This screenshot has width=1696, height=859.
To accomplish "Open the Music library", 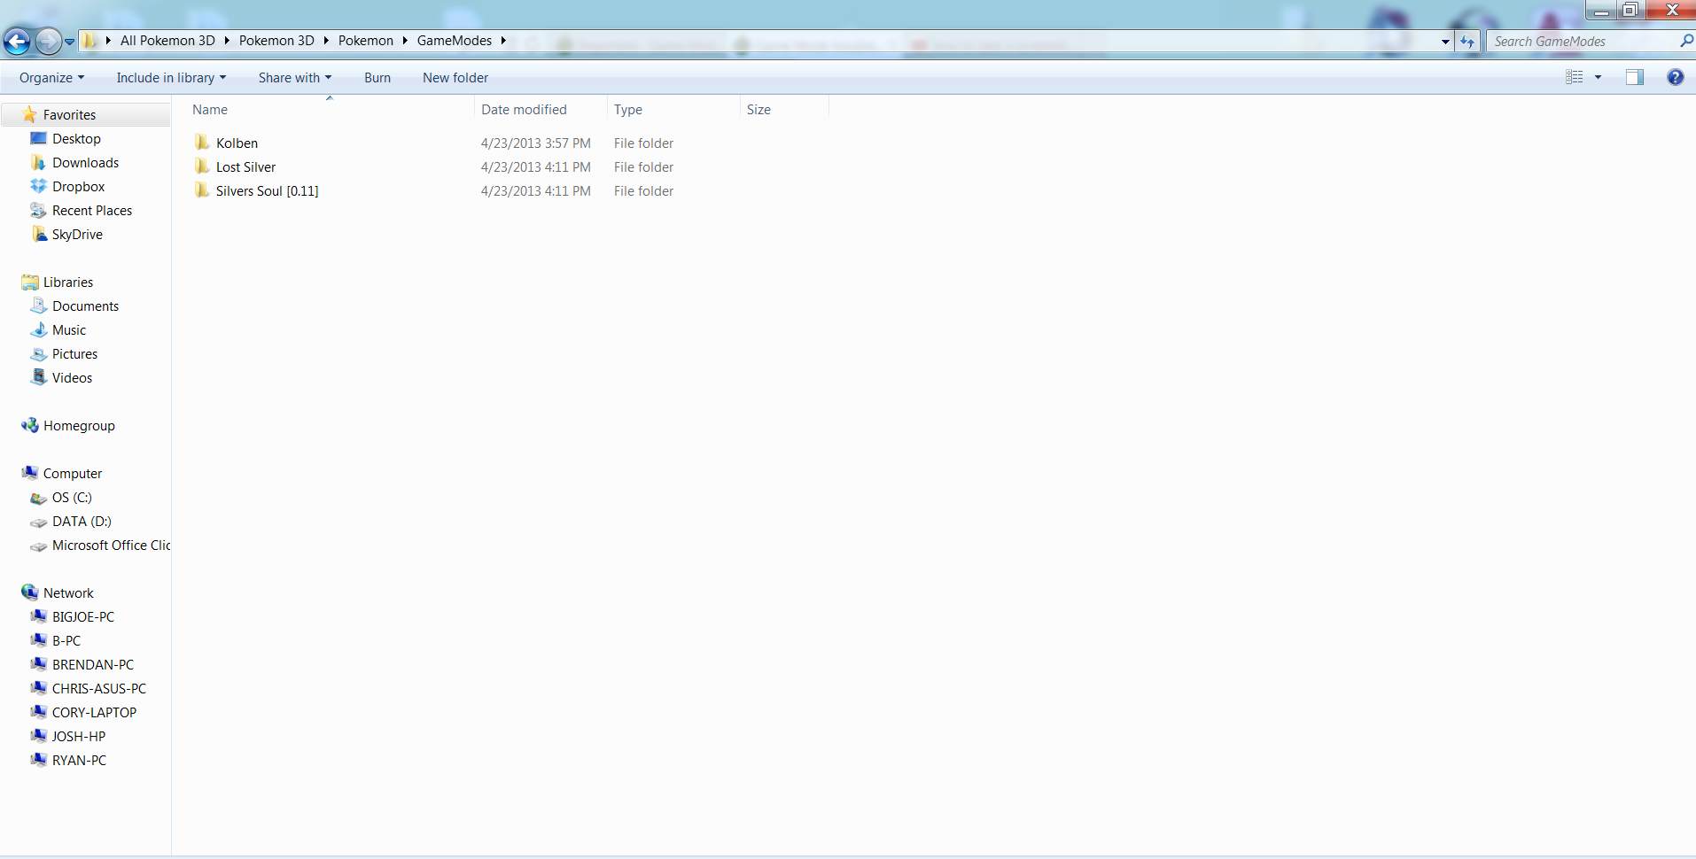I will pos(69,330).
